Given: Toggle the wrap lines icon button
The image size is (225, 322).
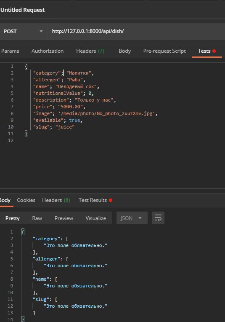Looking at the screenshot, I should point(158,218).
